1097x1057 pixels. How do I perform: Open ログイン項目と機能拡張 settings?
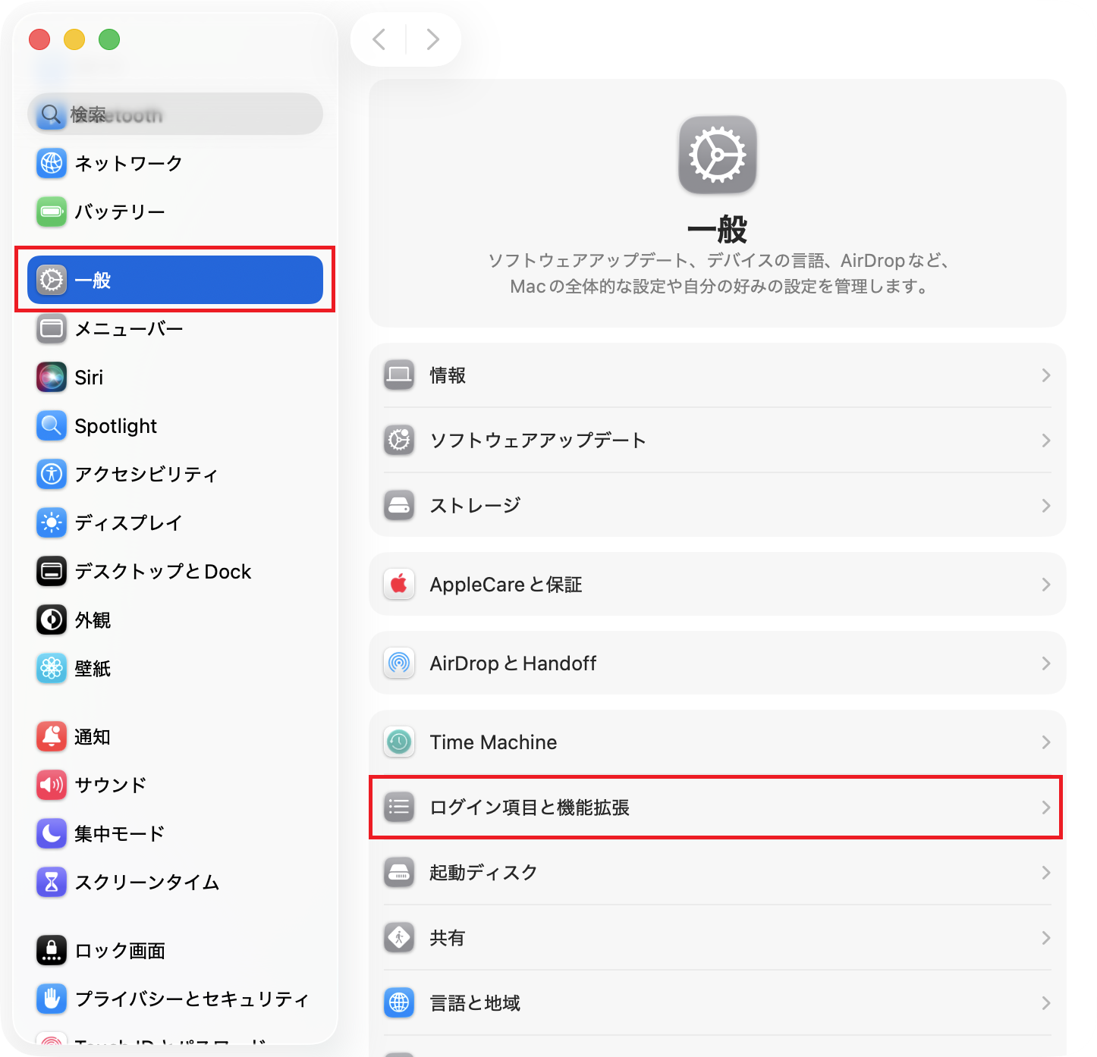pyautogui.click(x=717, y=808)
